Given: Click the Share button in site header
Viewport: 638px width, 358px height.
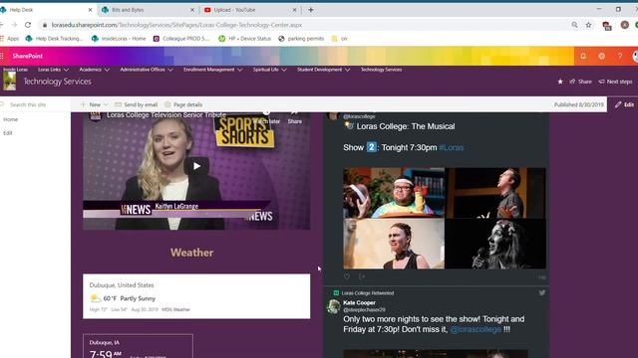Looking at the screenshot, I should tap(580, 82).
